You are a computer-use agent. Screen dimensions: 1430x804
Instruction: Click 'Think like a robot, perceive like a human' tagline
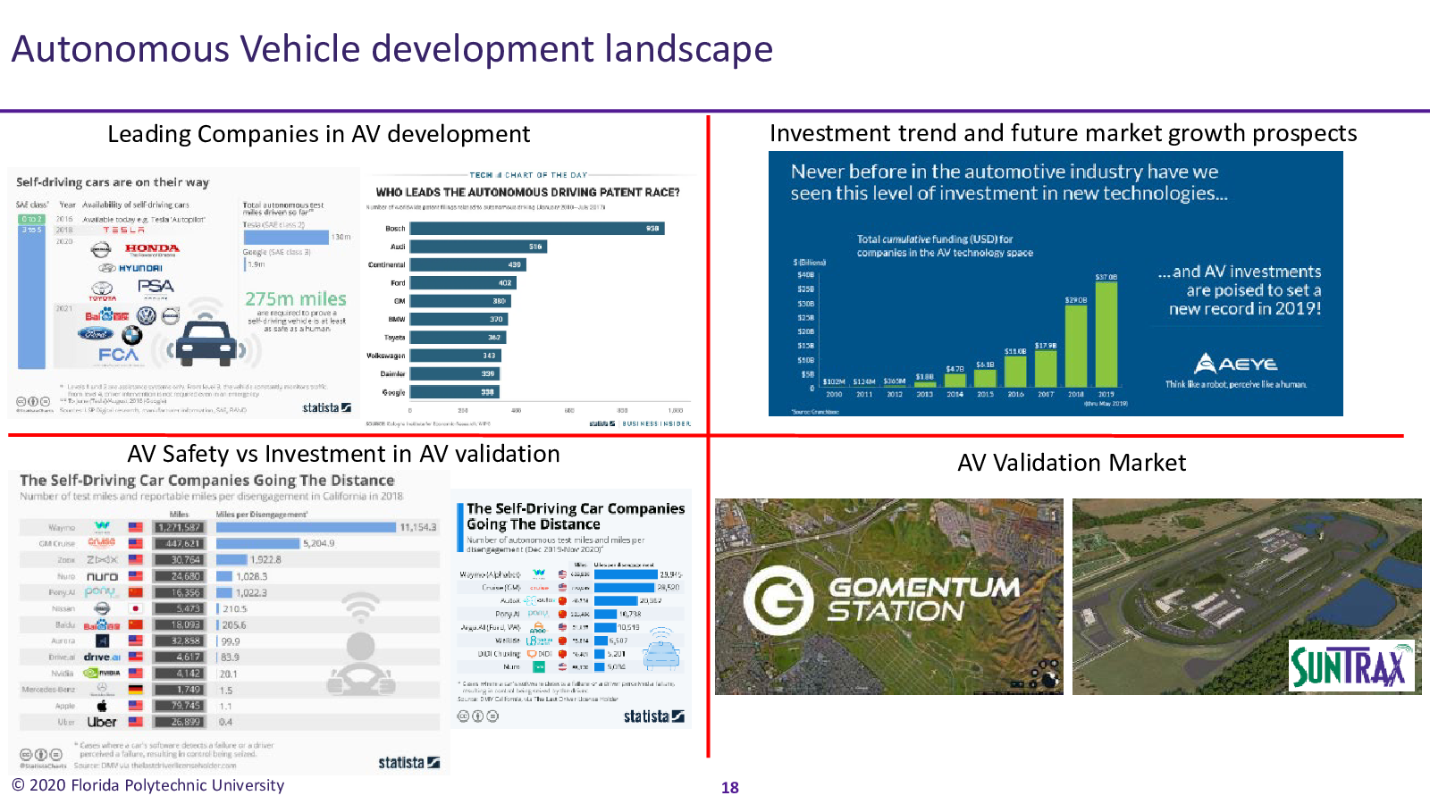click(1236, 384)
